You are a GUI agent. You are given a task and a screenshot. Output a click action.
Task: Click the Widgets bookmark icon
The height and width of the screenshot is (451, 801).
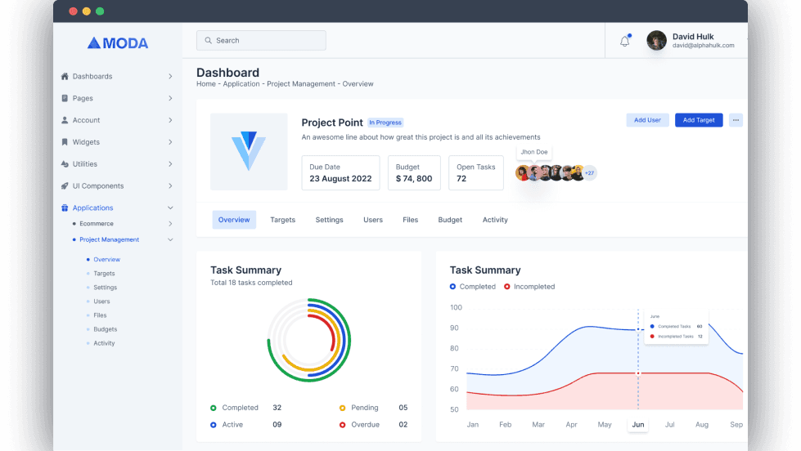point(65,142)
